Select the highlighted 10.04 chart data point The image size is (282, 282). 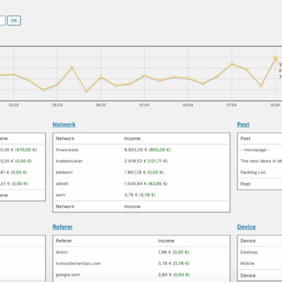coord(275,58)
